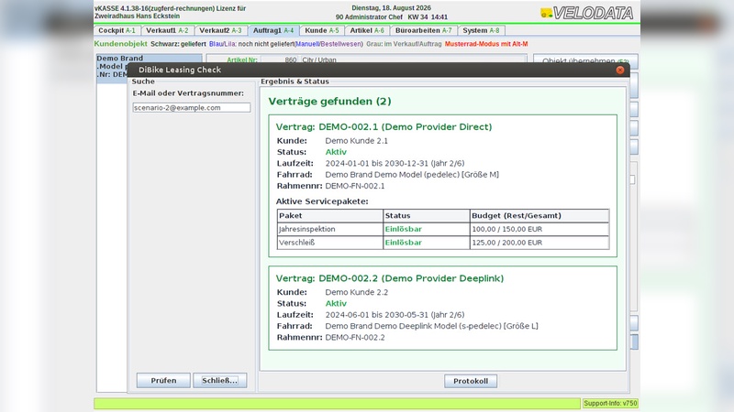Image resolution: width=734 pixels, height=412 pixels.
Task: Click customer name Demo Kunde 2.1
Action: (356, 141)
